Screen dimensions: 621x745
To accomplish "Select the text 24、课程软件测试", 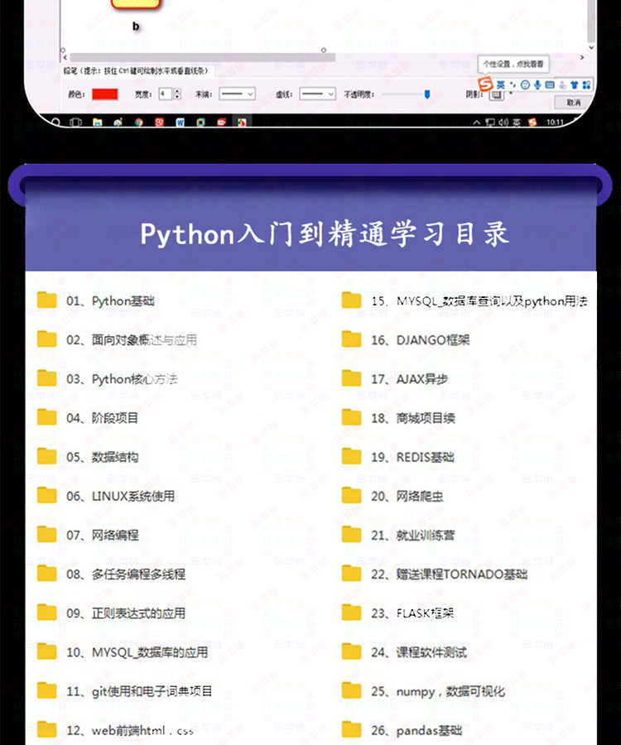I will point(419,652).
